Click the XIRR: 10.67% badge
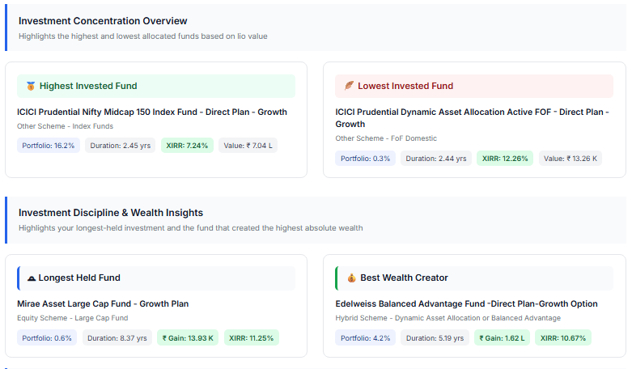 pos(562,338)
